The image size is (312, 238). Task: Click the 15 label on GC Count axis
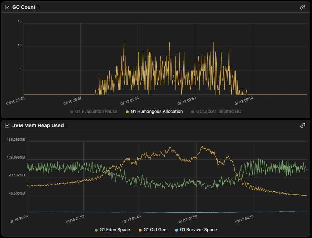coord(20,21)
